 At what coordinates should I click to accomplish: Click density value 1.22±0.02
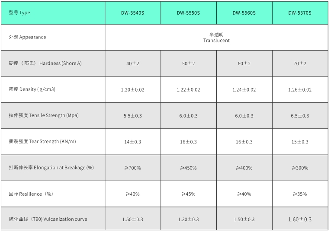(188, 89)
